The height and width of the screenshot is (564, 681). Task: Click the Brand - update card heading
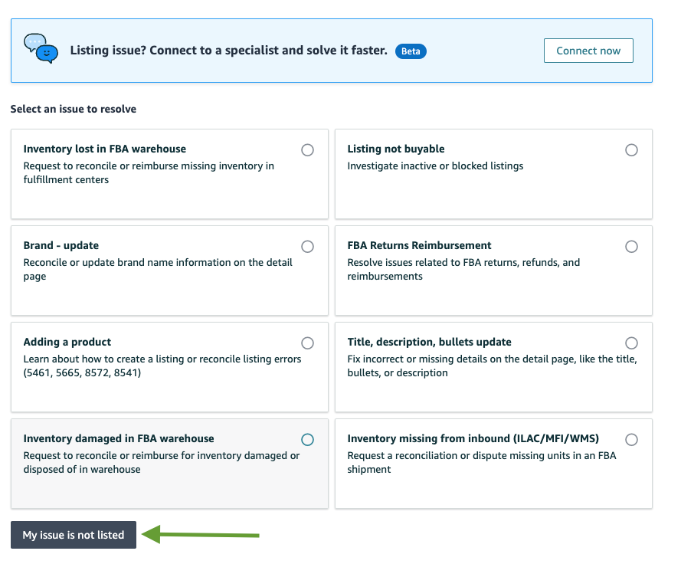(61, 245)
